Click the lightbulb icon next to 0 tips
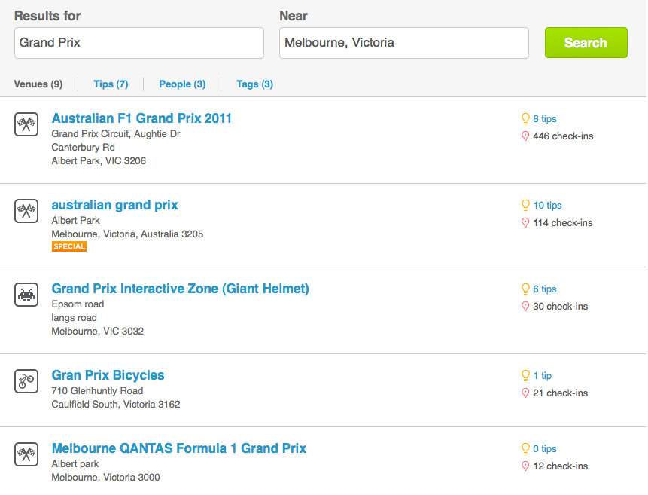The width and height of the screenshot is (648, 495). pyautogui.click(x=525, y=448)
